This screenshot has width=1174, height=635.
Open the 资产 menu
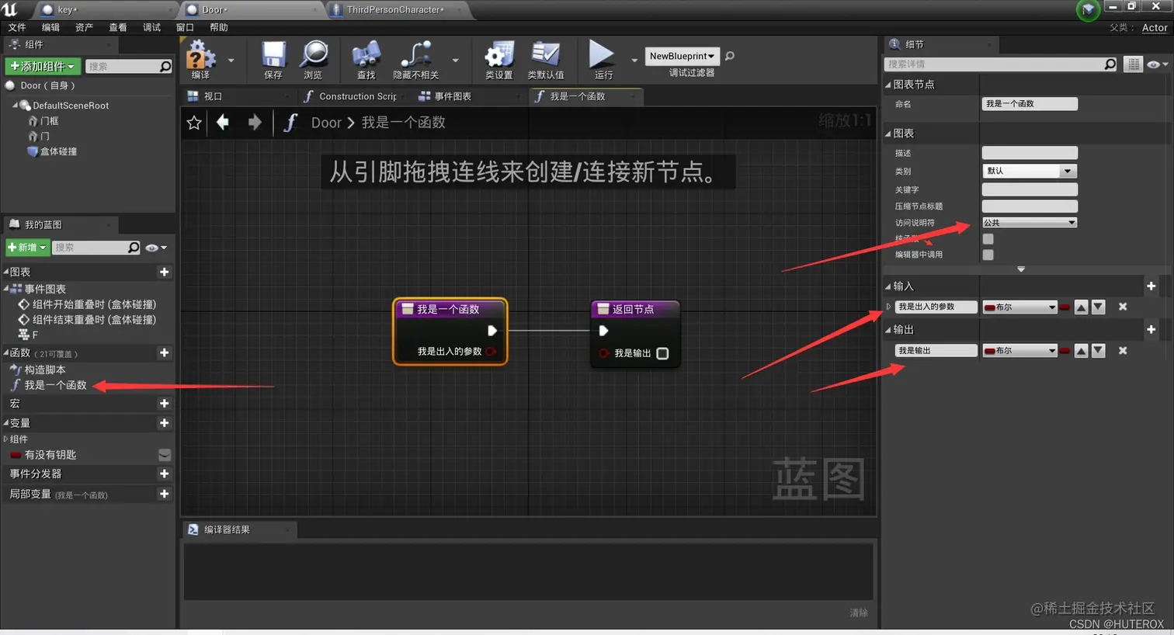point(84,27)
